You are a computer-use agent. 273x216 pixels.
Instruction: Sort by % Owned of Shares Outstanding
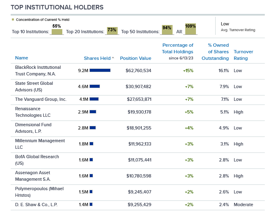click(x=215, y=52)
